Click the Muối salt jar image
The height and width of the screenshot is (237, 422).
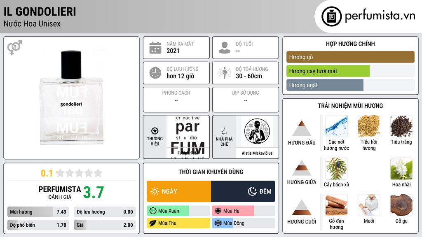pyautogui.click(x=369, y=205)
